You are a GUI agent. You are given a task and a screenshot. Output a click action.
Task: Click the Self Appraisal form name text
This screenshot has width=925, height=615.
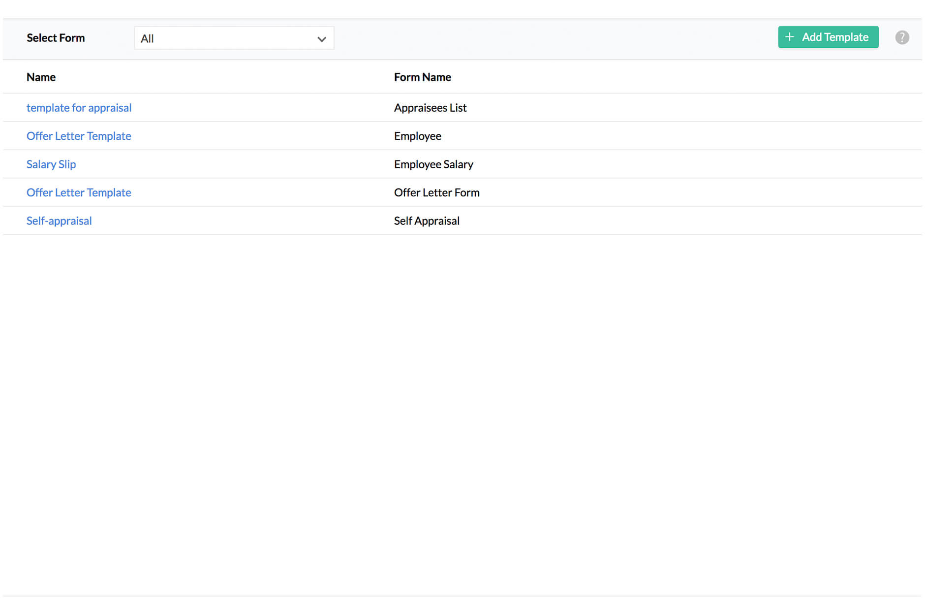pos(426,220)
